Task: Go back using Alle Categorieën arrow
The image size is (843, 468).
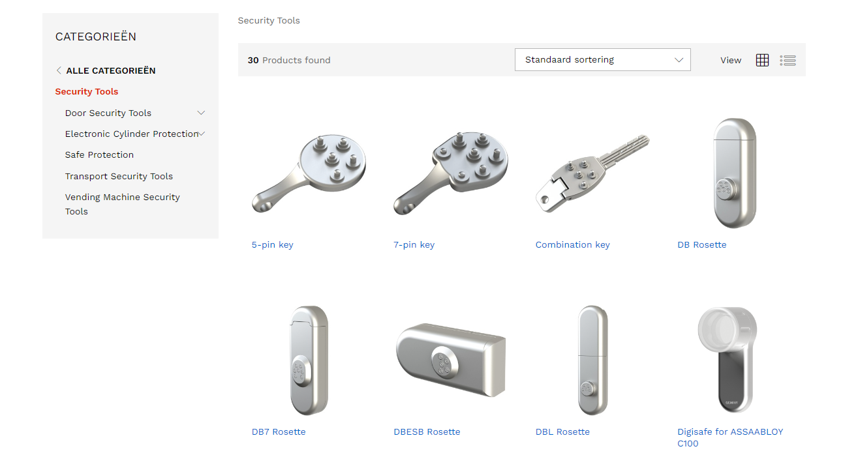Action: click(x=59, y=70)
